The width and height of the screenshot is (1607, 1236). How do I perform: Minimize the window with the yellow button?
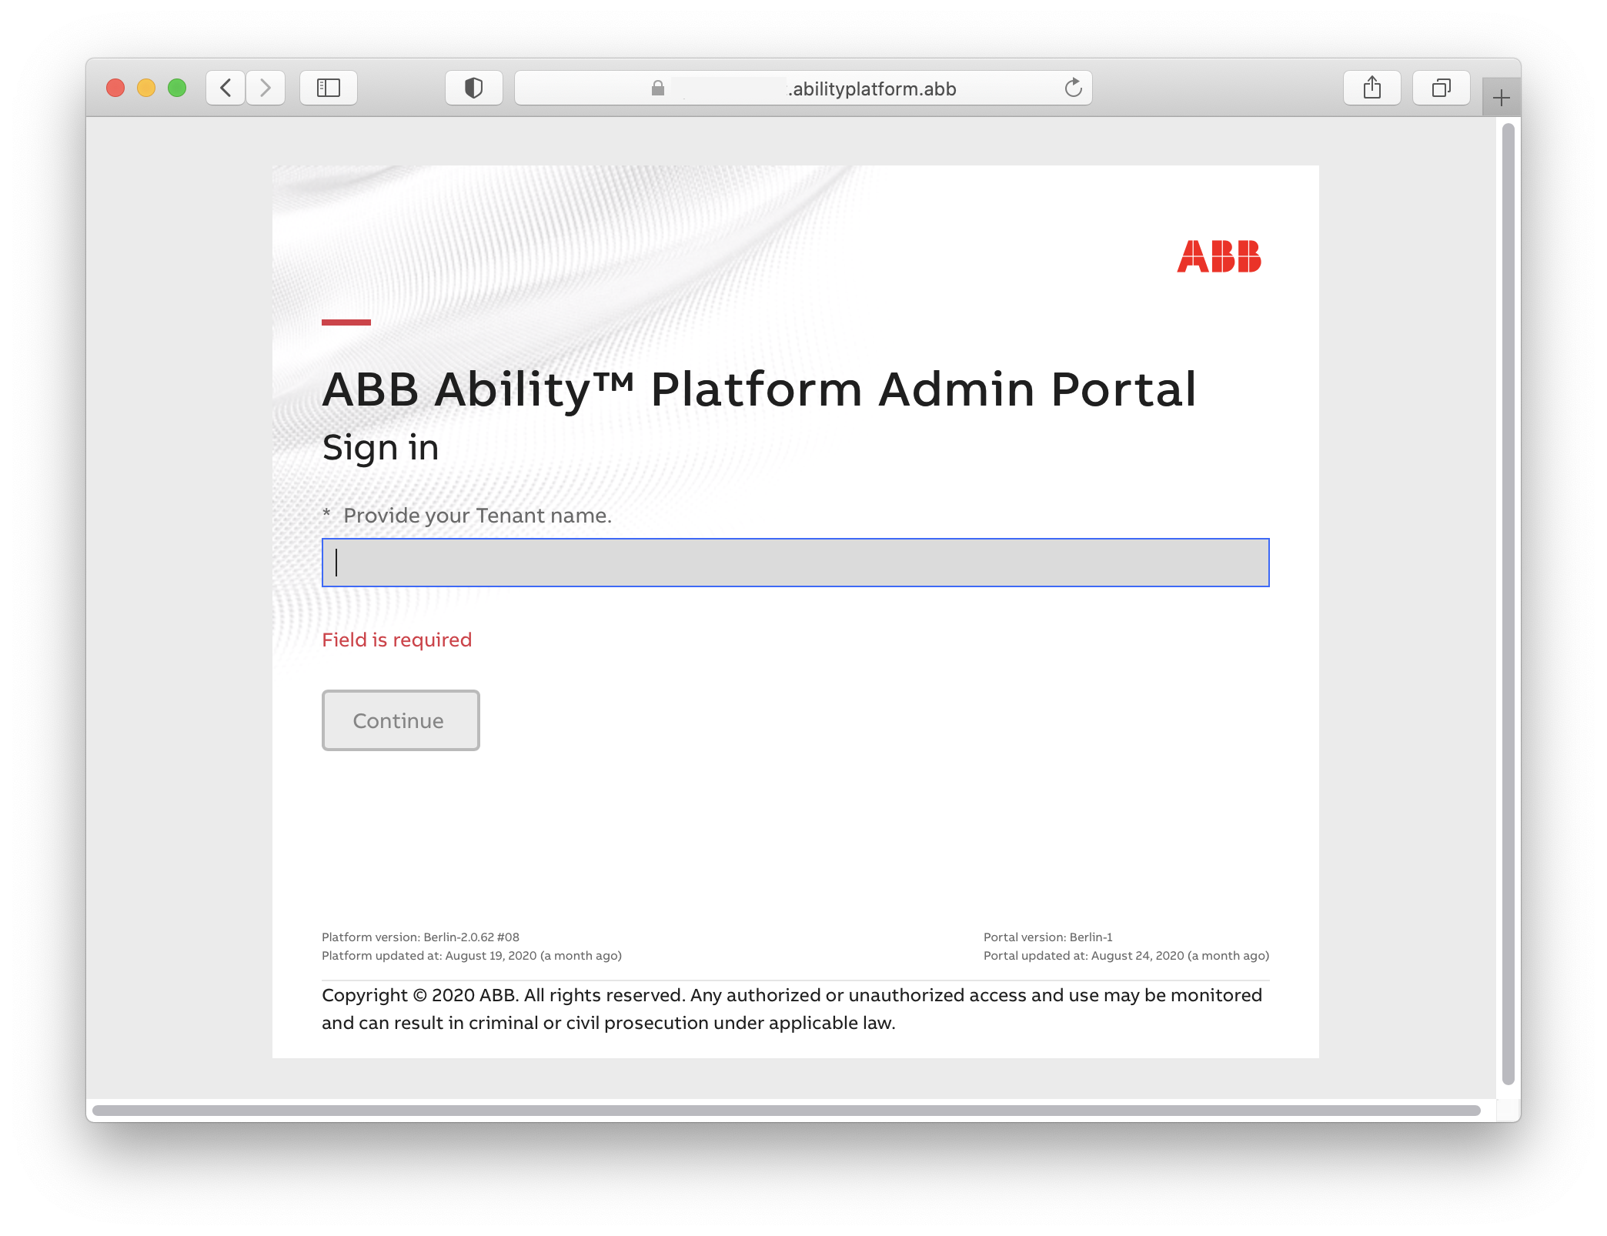146,88
